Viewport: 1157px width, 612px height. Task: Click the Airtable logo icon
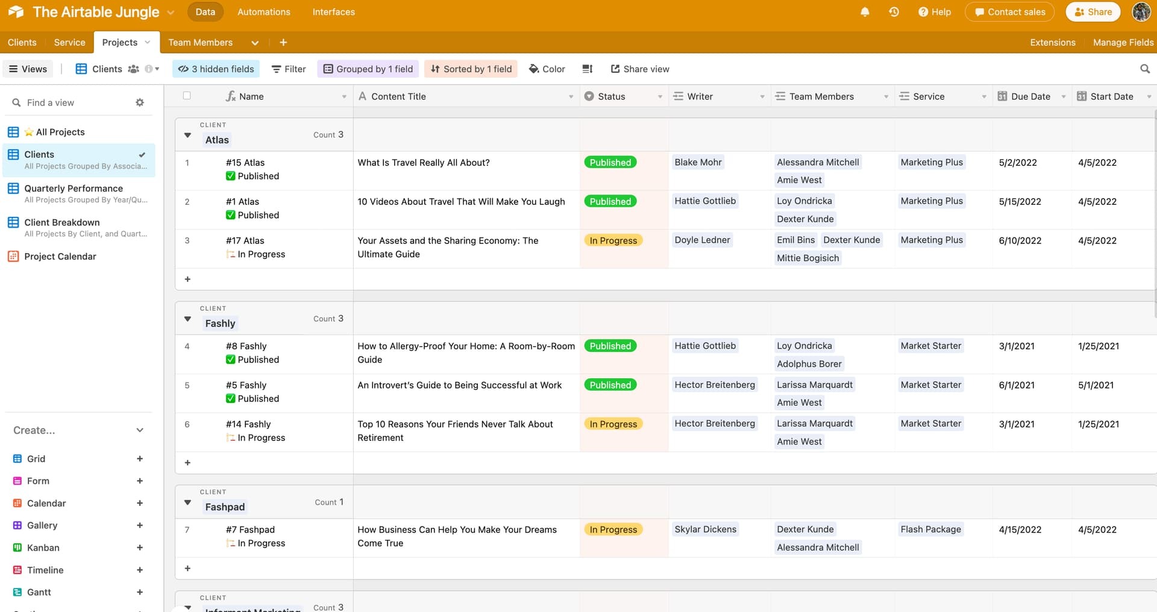click(16, 12)
